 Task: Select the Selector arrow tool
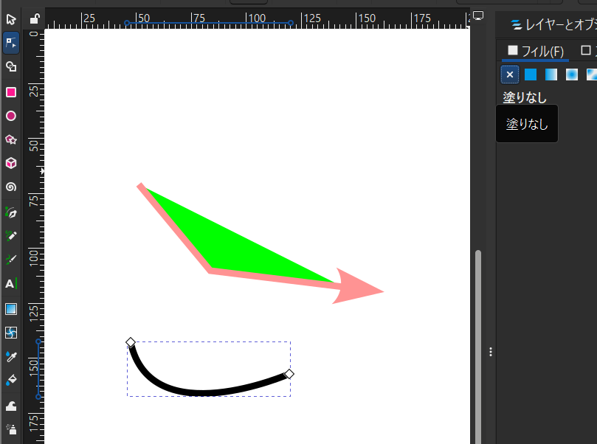(11, 18)
